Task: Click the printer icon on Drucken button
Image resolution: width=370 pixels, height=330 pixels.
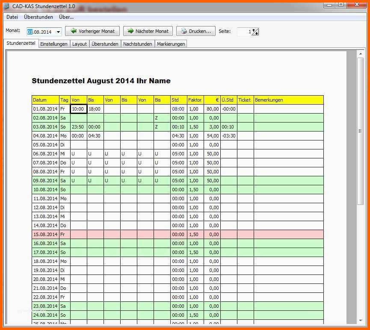Action: [x=184, y=31]
